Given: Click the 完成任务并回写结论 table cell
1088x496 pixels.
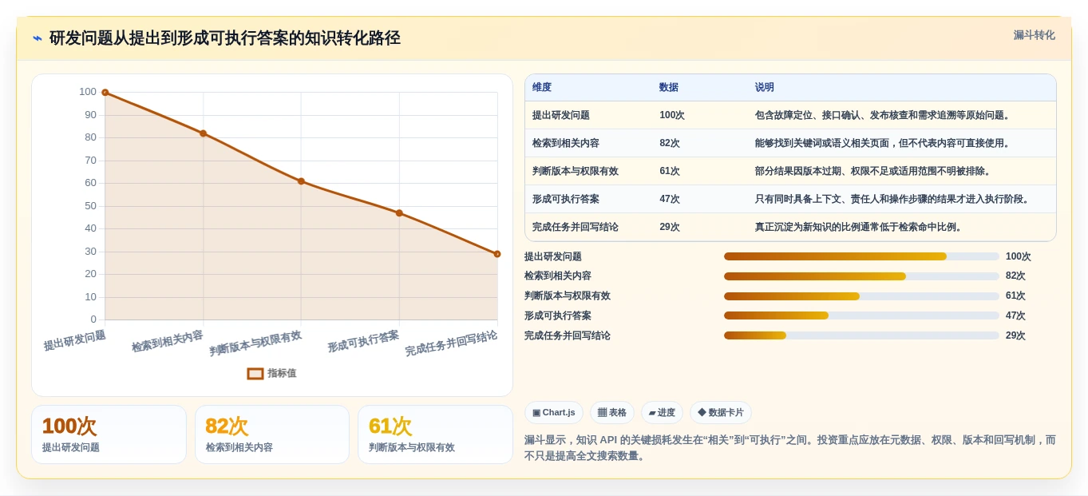Looking at the screenshot, I should tap(576, 227).
